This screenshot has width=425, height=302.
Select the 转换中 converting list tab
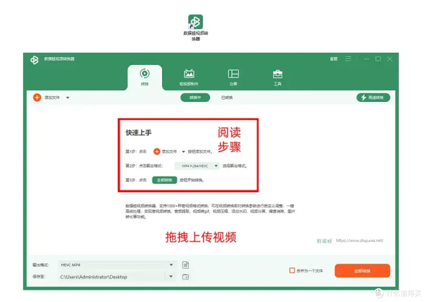point(195,98)
